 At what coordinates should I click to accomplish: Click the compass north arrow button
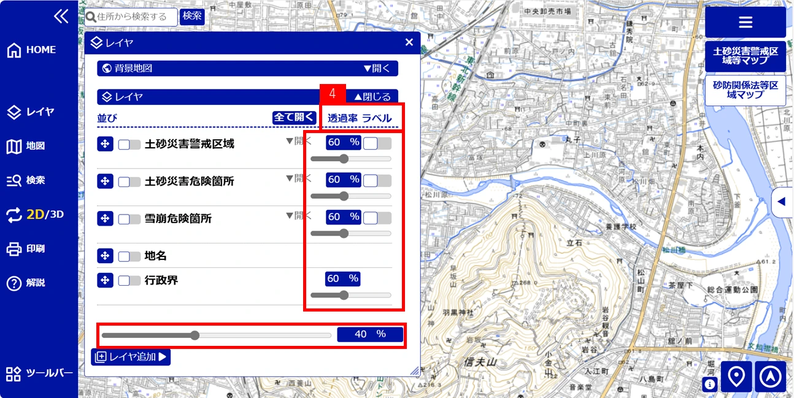[x=771, y=377]
